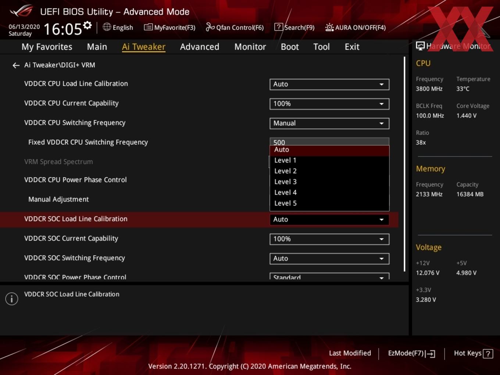
Task: Click the Search(F9) question mark icon
Action: (x=279, y=27)
